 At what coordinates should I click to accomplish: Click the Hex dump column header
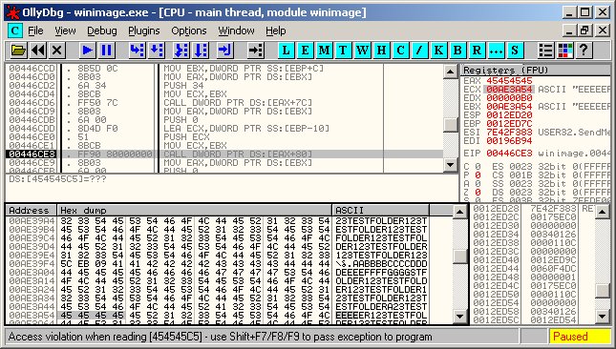coord(195,210)
